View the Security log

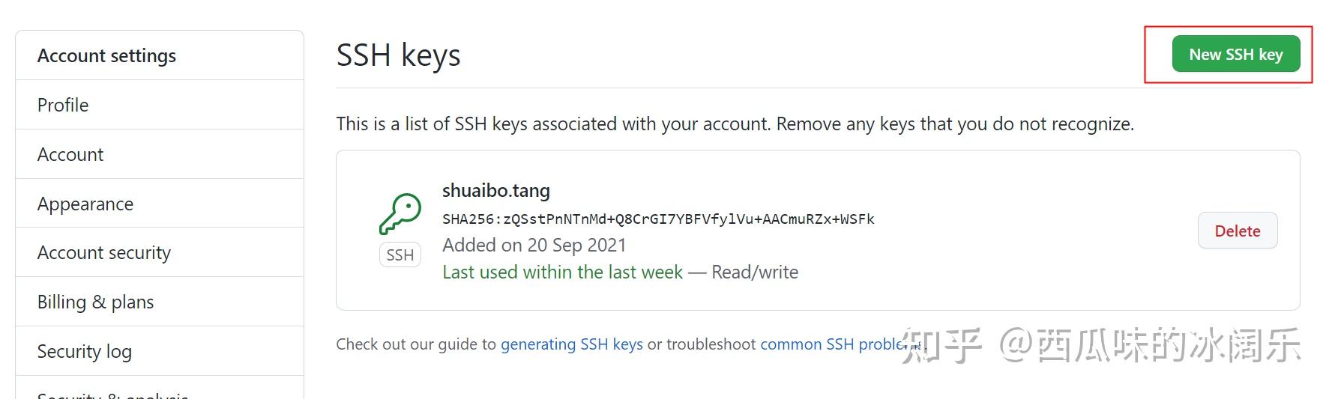(85, 351)
